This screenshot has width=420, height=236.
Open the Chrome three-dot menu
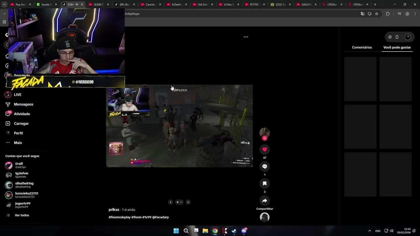pyautogui.click(x=415, y=14)
